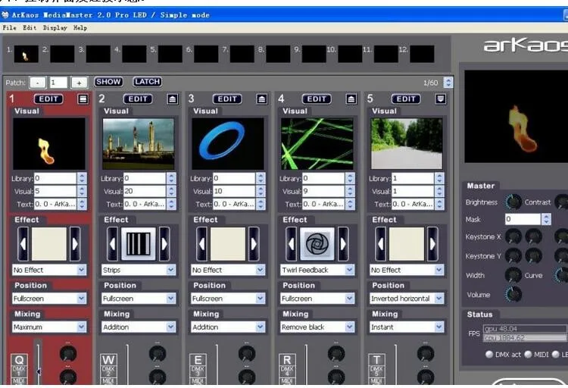Open layer 4 Remove black mixing dropdown
The width and height of the screenshot is (568, 388).
tap(317, 327)
